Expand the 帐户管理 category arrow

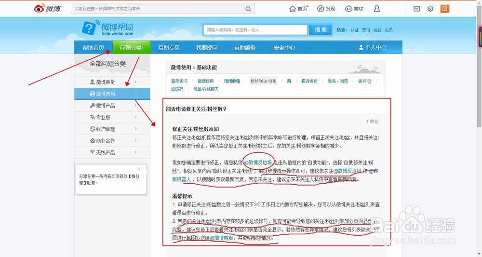pos(135,129)
